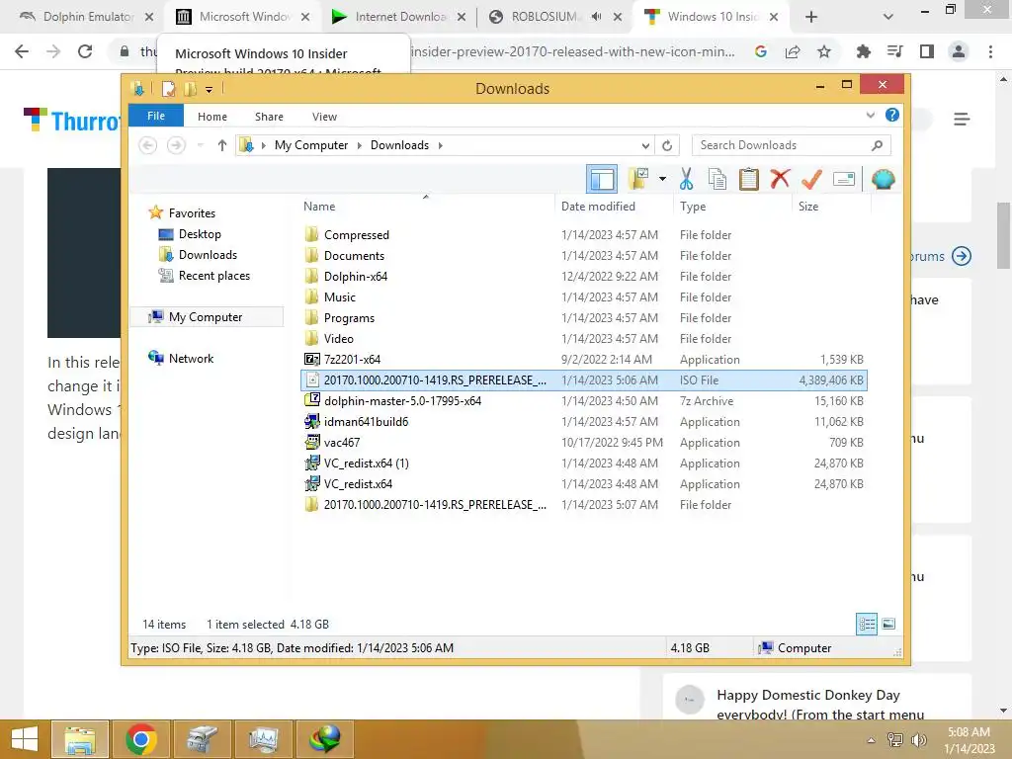Open folder options toolbar icon

point(639,179)
